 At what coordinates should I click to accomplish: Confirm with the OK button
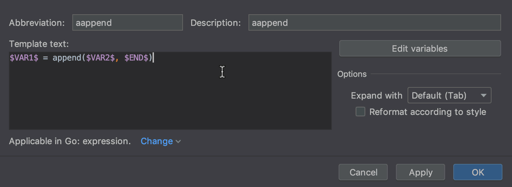(x=478, y=172)
